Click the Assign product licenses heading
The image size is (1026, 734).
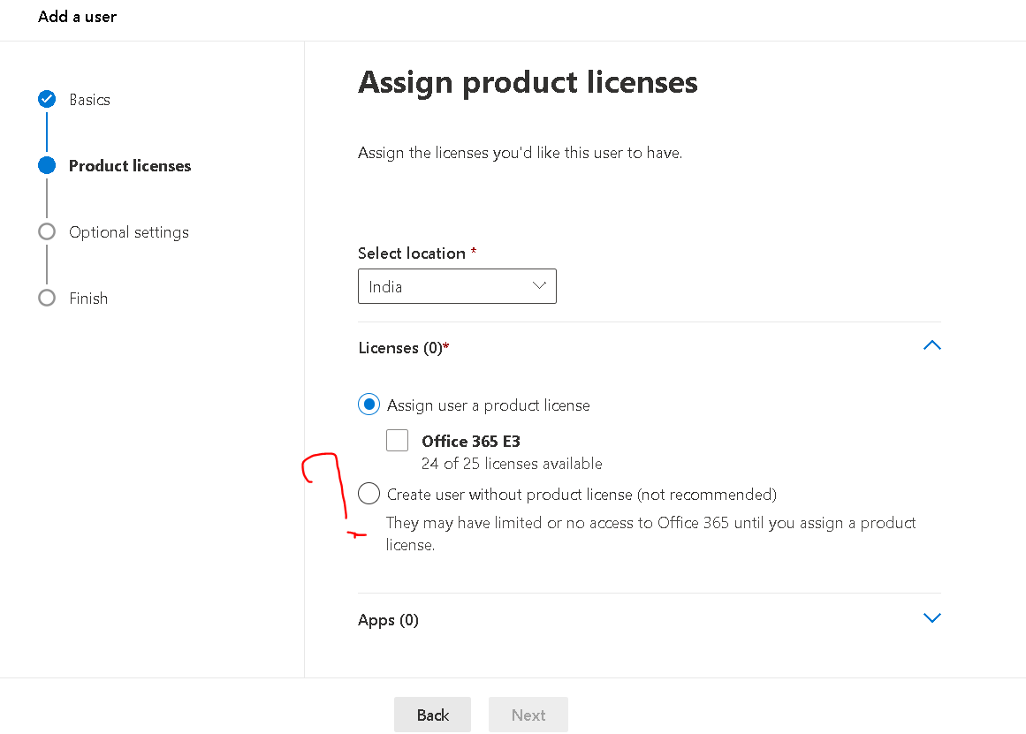528,83
